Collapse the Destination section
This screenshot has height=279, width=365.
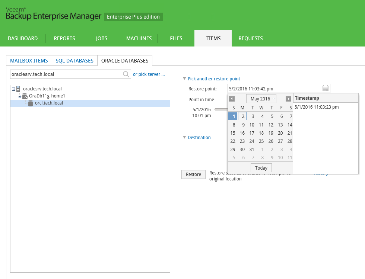pyautogui.click(x=184, y=137)
